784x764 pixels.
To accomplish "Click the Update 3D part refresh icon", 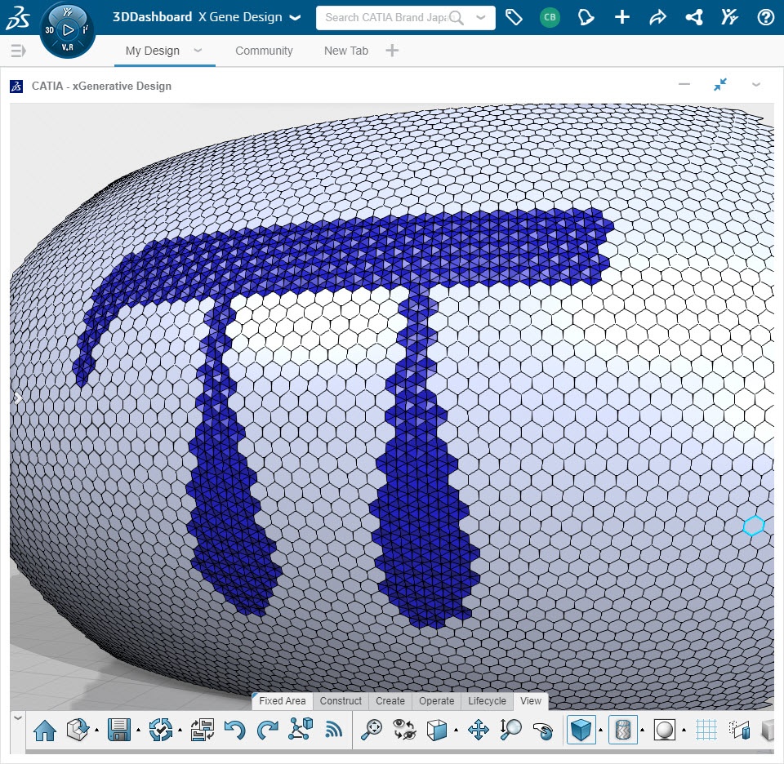I will point(78,731).
